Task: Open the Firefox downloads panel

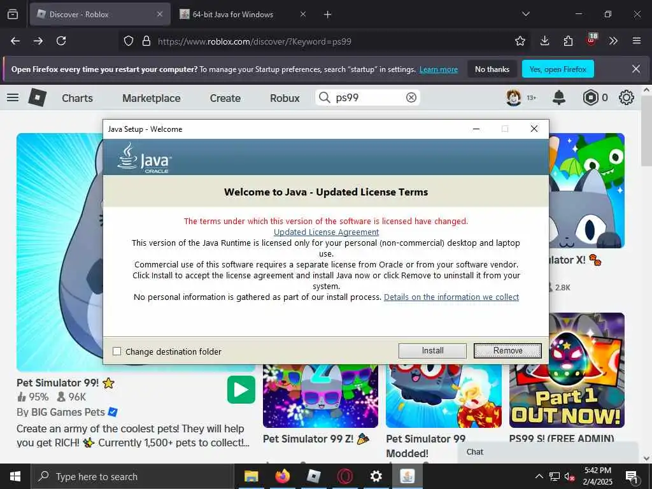Action: [545, 41]
